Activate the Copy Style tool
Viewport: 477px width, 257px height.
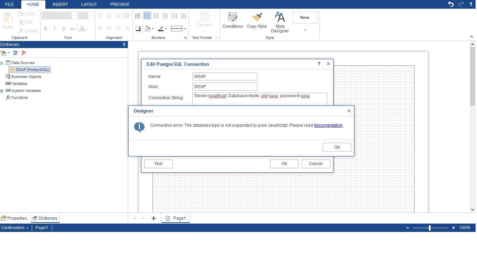click(x=257, y=21)
